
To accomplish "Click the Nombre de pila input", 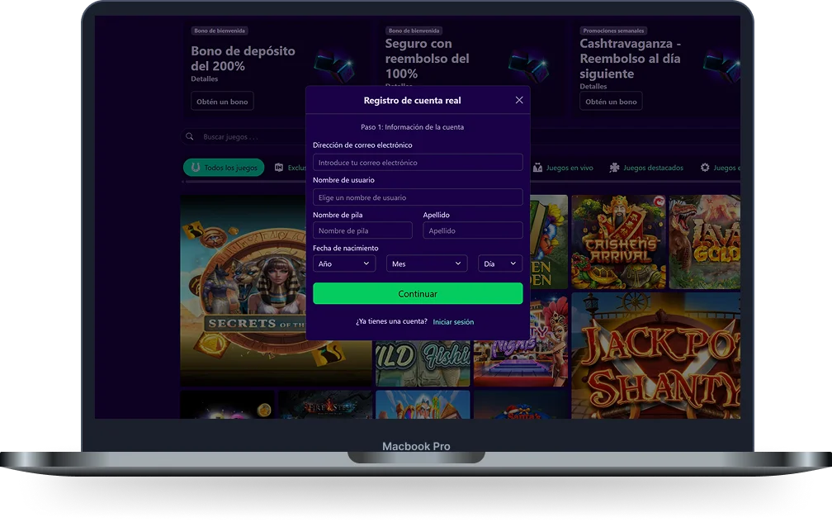I will click(362, 230).
